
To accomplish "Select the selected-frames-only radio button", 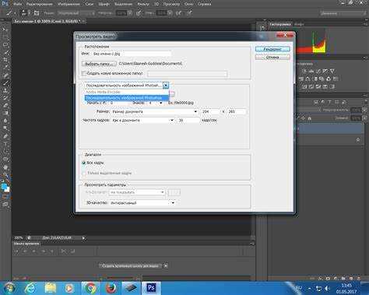I will point(83,173).
